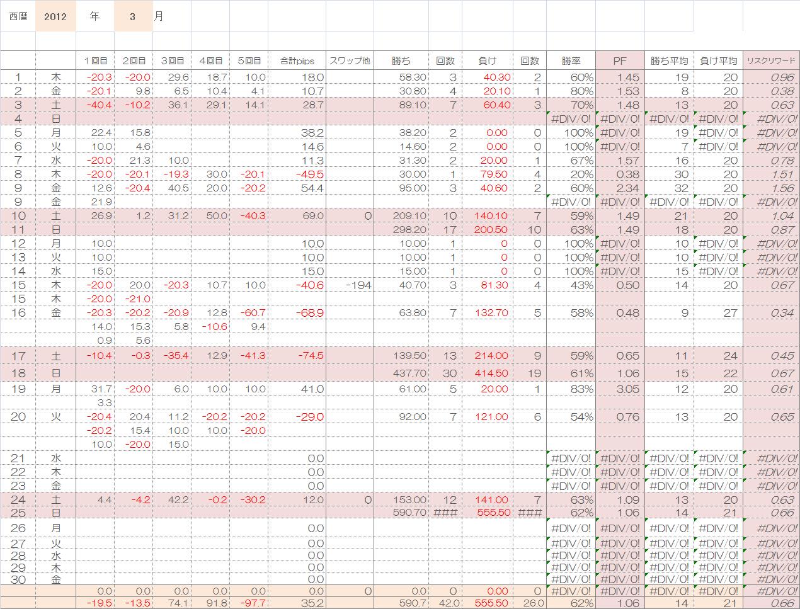This screenshot has height=609, width=800.
Task: Click the 負け平均 column header
Action: tap(718, 60)
